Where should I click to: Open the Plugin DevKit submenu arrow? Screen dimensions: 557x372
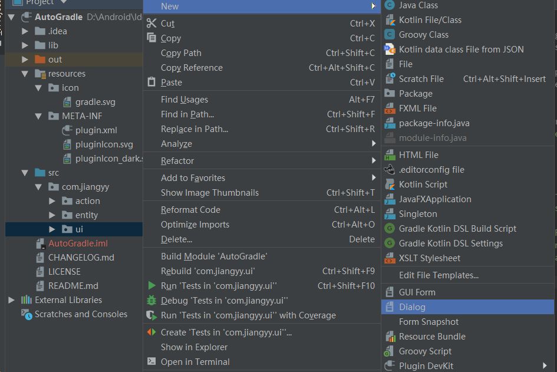[545, 366]
